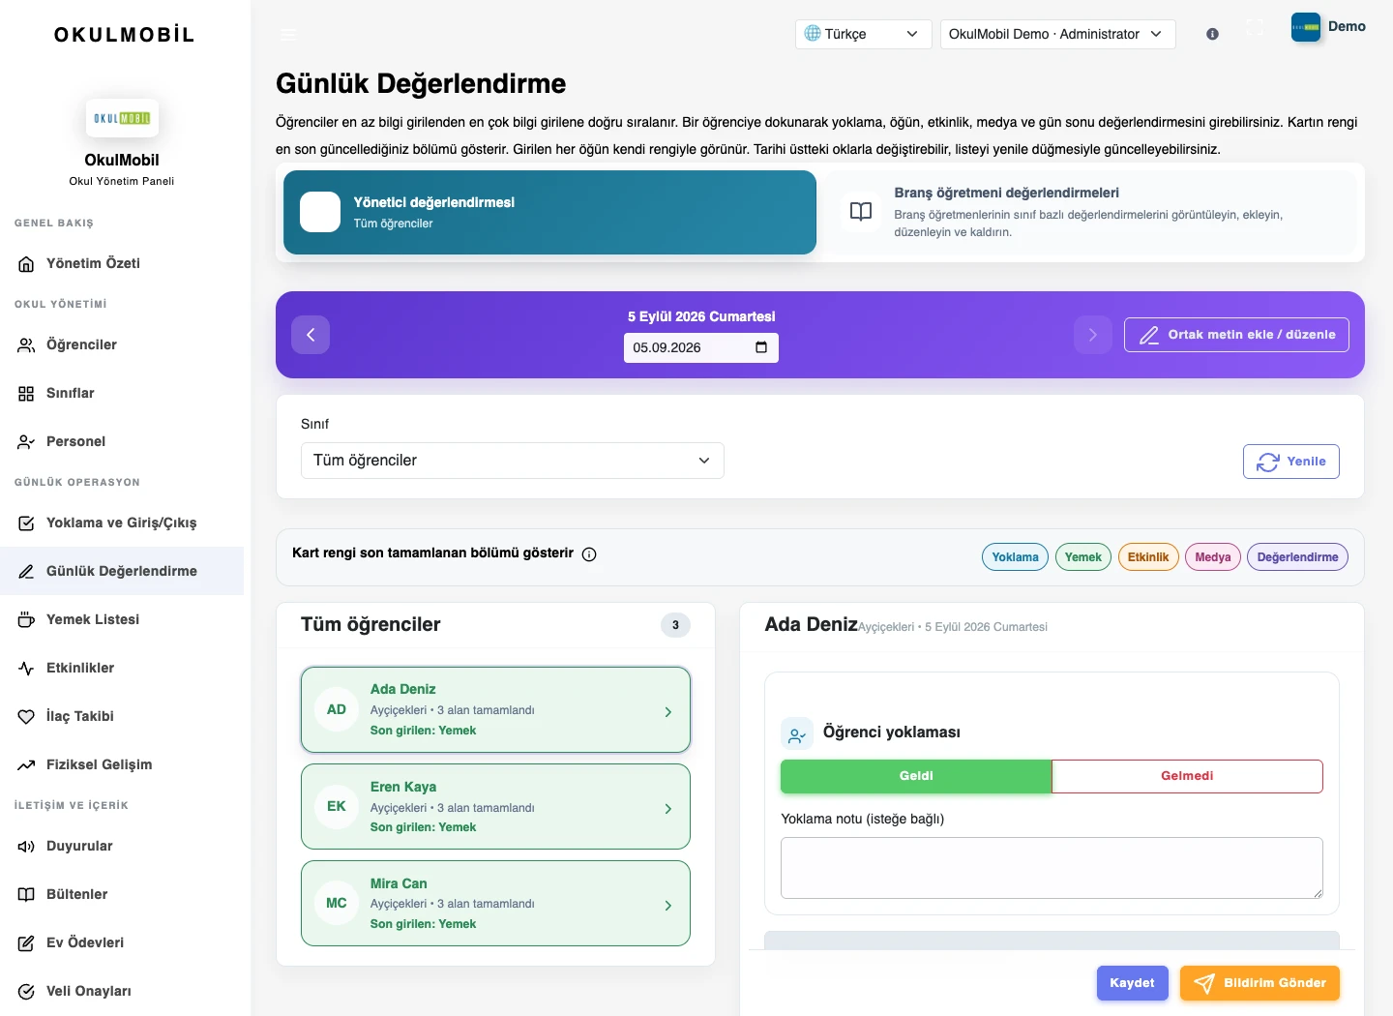Open the hamburger menu icon

(288, 34)
